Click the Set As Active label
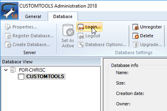 [x=68, y=43]
